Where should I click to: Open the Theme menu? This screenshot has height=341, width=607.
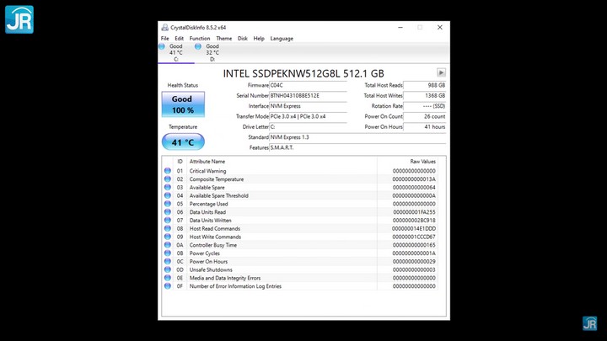[223, 39]
